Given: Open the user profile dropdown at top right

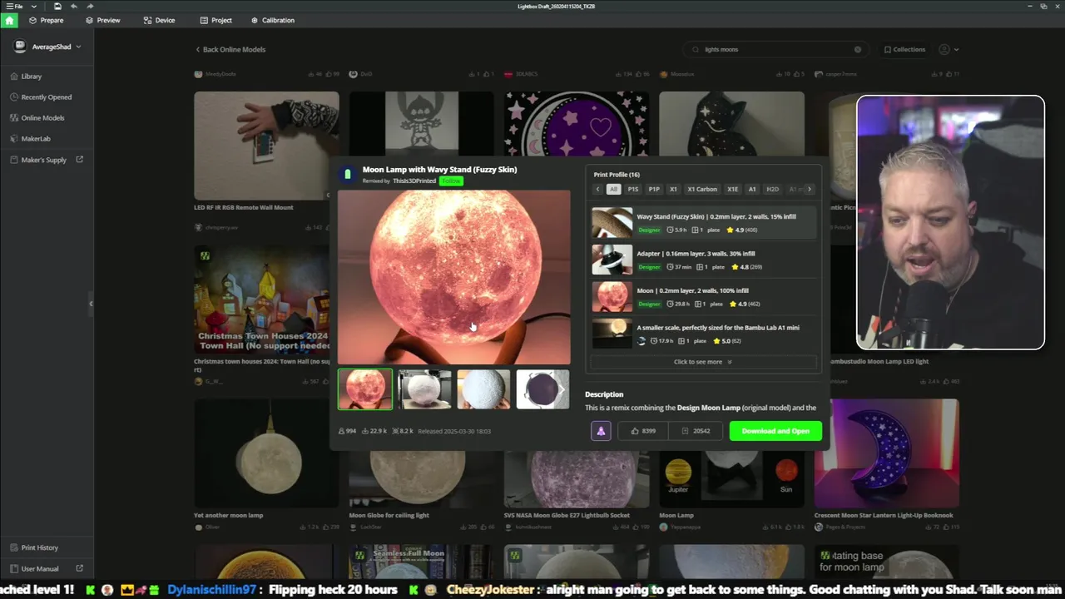Looking at the screenshot, I should click(x=949, y=49).
